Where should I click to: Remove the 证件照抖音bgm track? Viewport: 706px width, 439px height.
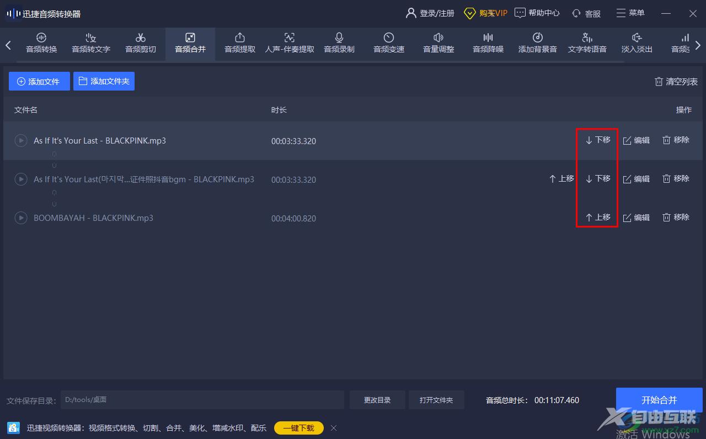(x=676, y=179)
